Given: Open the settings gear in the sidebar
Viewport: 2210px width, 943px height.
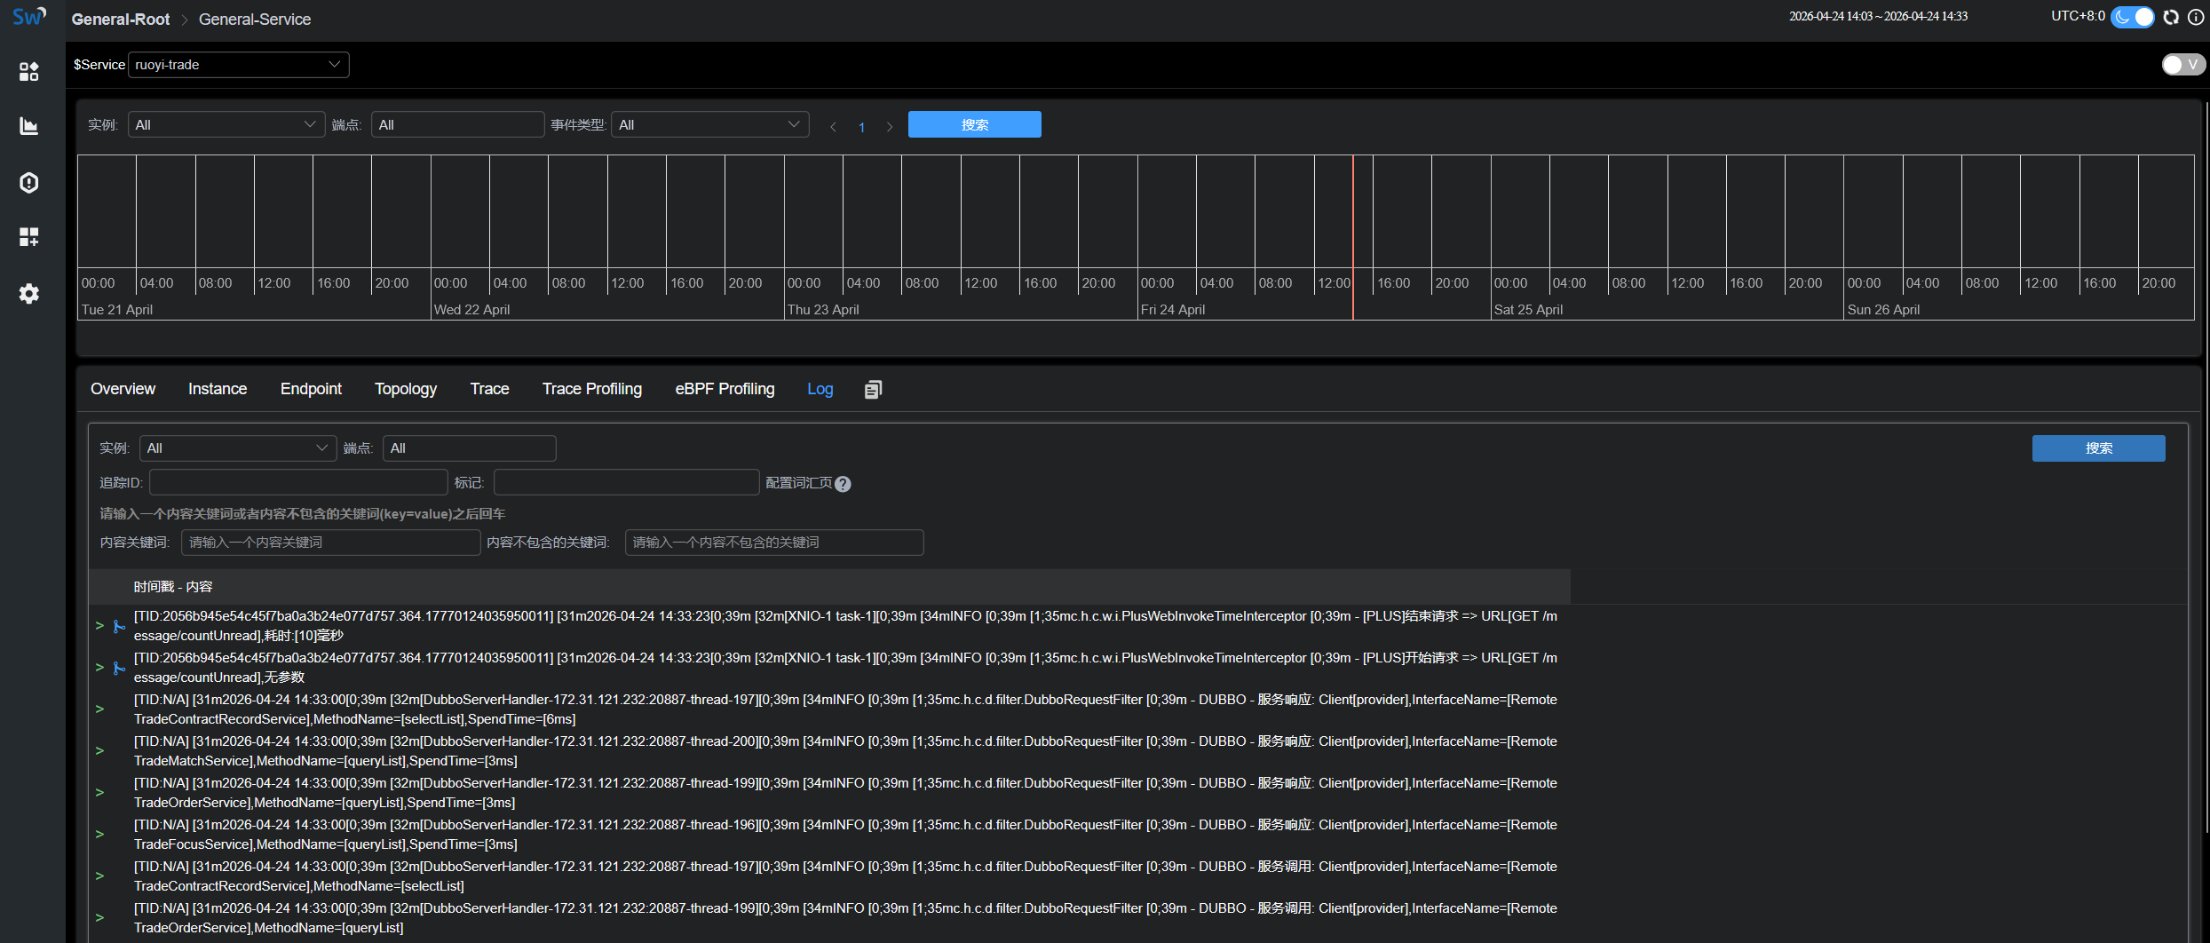Looking at the screenshot, I should tap(29, 294).
